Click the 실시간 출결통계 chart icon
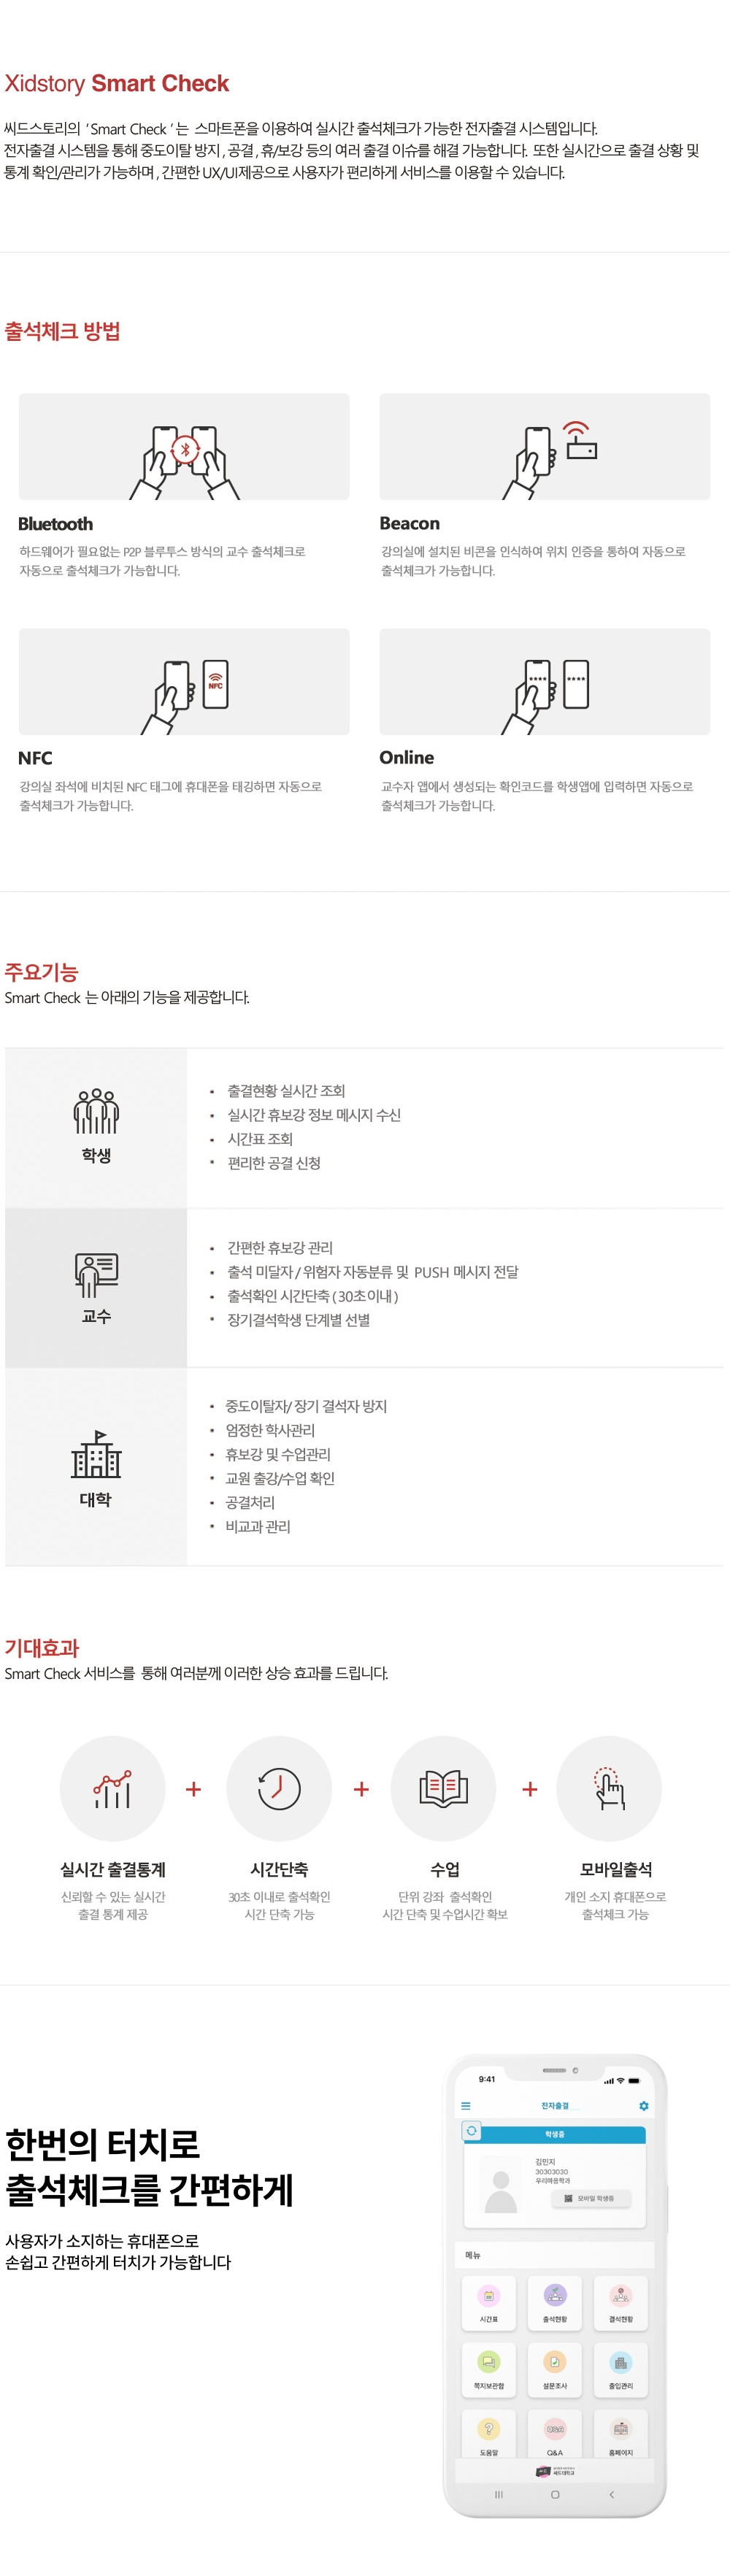Image resolution: width=730 pixels, height=2576 pixels. click(x=112, y=1788)
